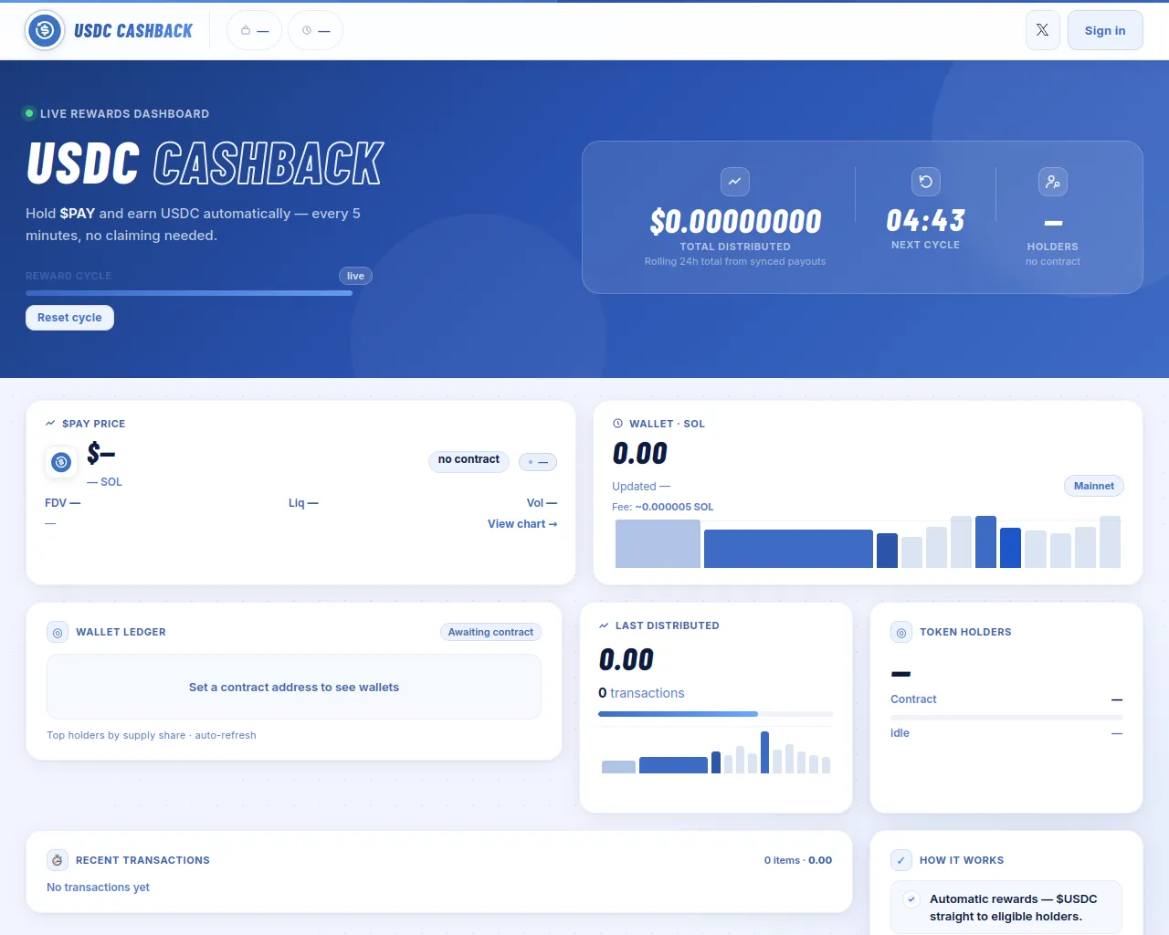Click the $PAY token coin icon
The image size is (1169, 935).
61,462
